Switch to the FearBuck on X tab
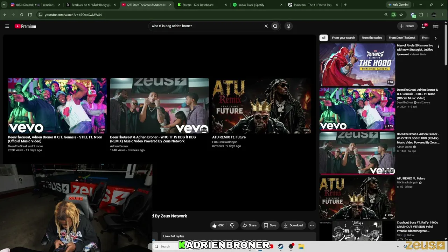The height and width of the screenshot is (252, 448). pyautogui.click(x=91, y=5)
